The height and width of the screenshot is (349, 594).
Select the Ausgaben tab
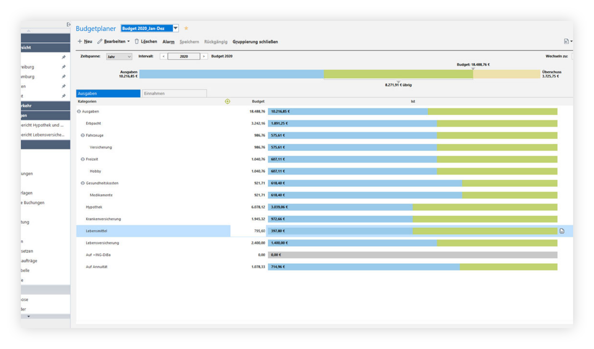click(x=108, y=94)
